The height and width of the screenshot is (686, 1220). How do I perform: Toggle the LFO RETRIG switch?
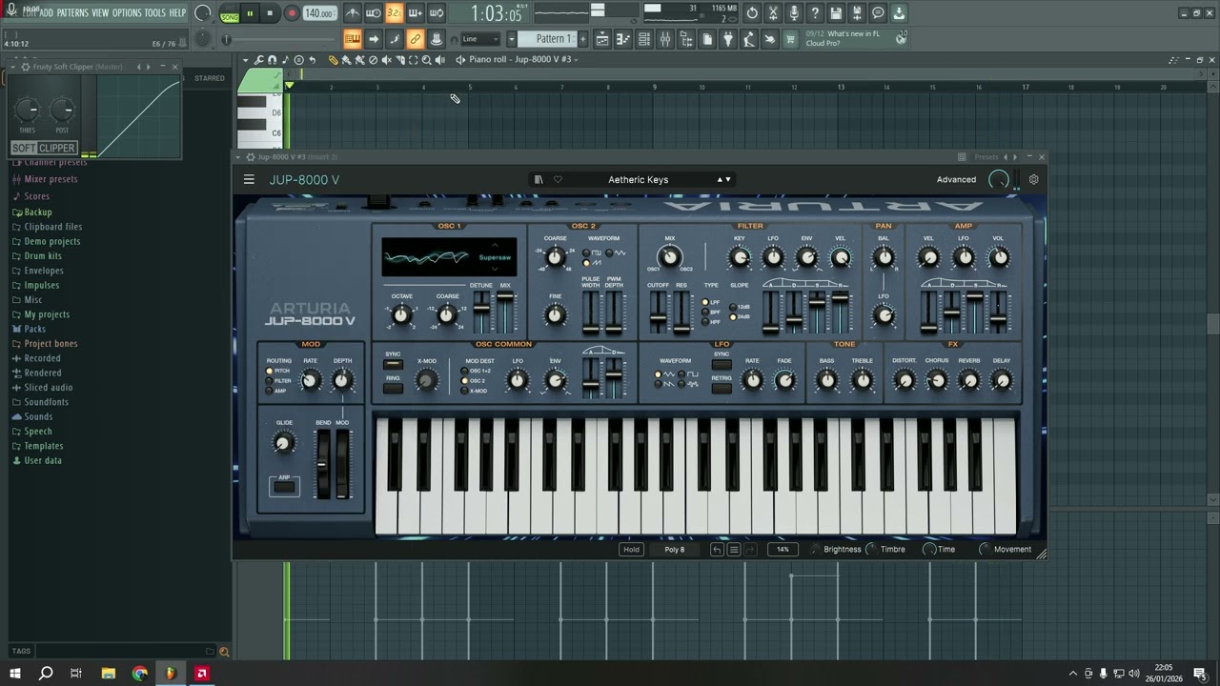(x=722, y=388)
